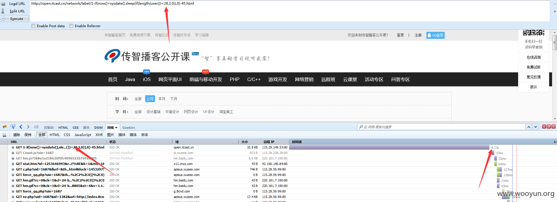Image resolution: width=557 pixels, height=202 pixels.
Task: Click the 传智播客公开课 logo
Action: point(147,56)
